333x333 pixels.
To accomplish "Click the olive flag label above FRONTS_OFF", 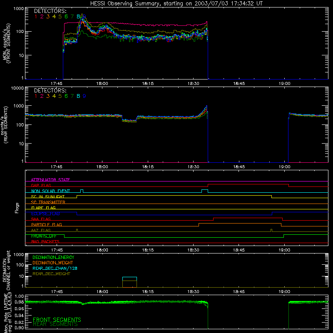I will (x=41, y=230).
